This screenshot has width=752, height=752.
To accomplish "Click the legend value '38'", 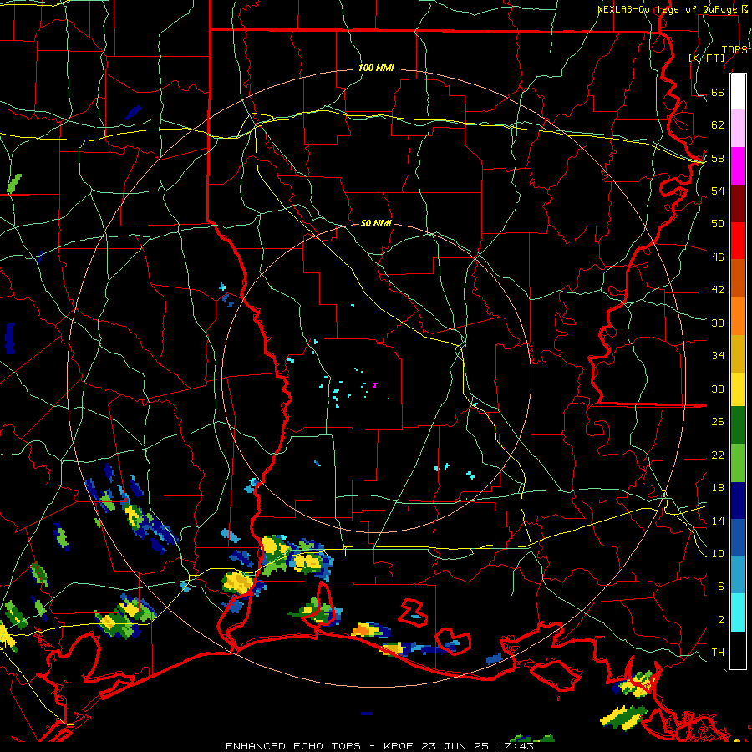I will 718,323.
